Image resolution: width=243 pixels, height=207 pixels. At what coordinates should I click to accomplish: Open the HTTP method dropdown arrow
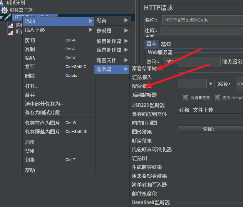click(x=210, y=84)
